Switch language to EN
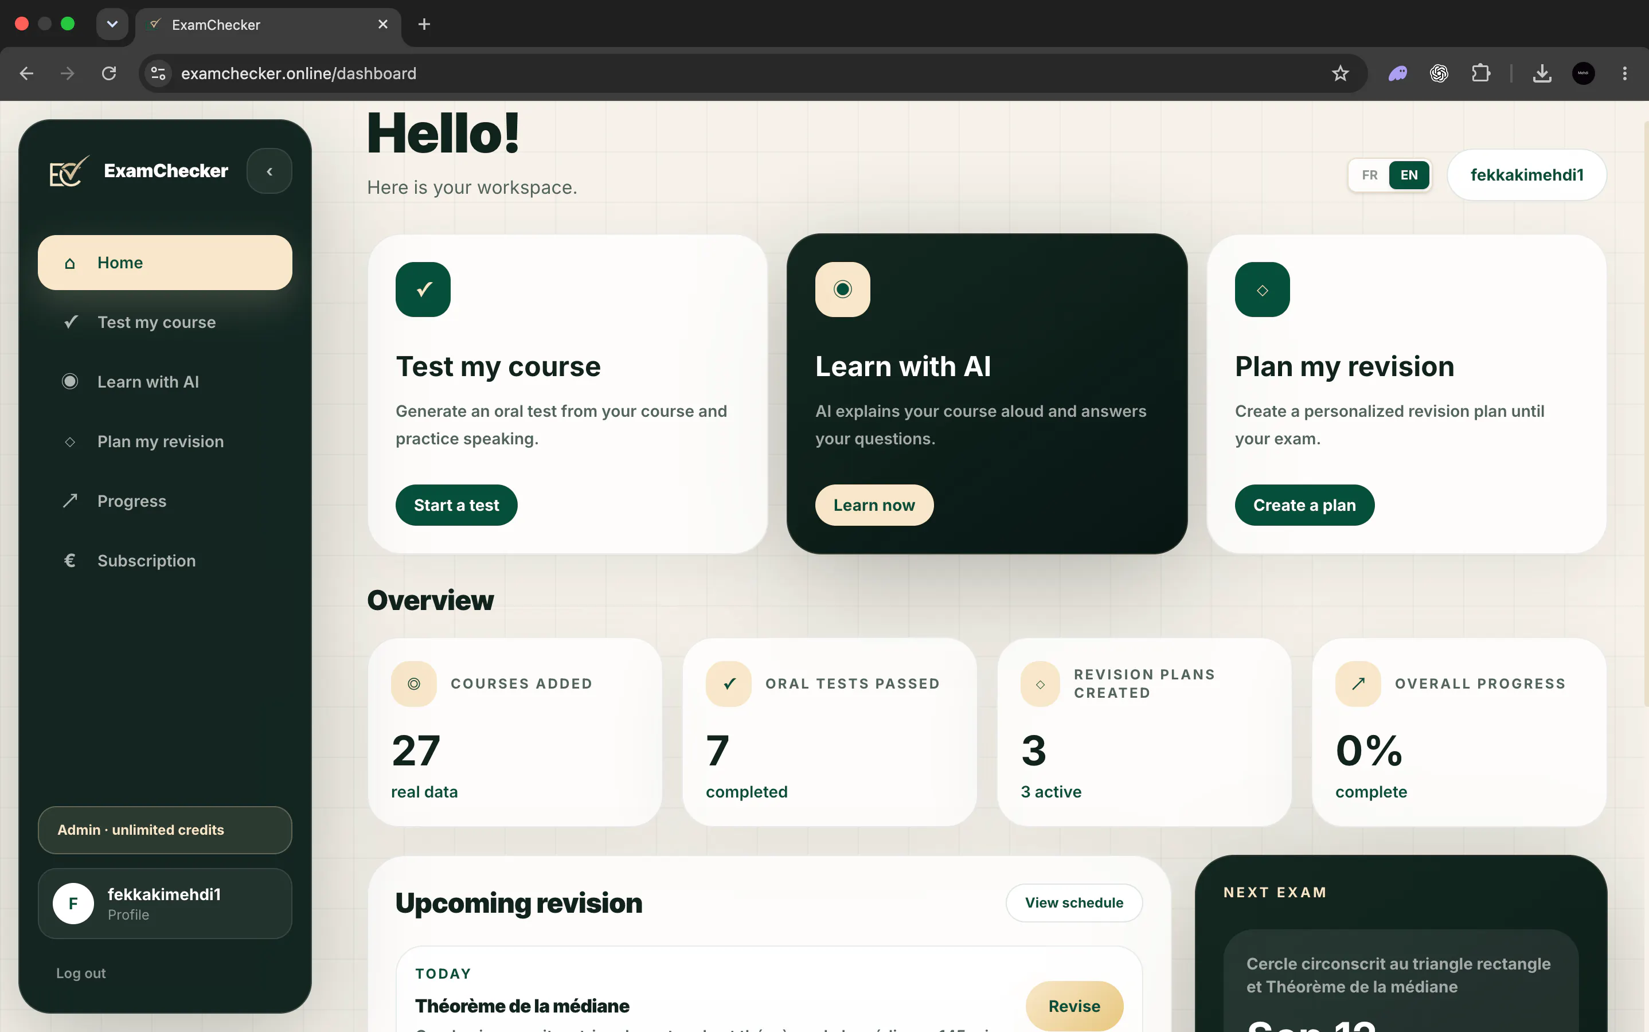The image size is (1649, 1032). 1409,175
